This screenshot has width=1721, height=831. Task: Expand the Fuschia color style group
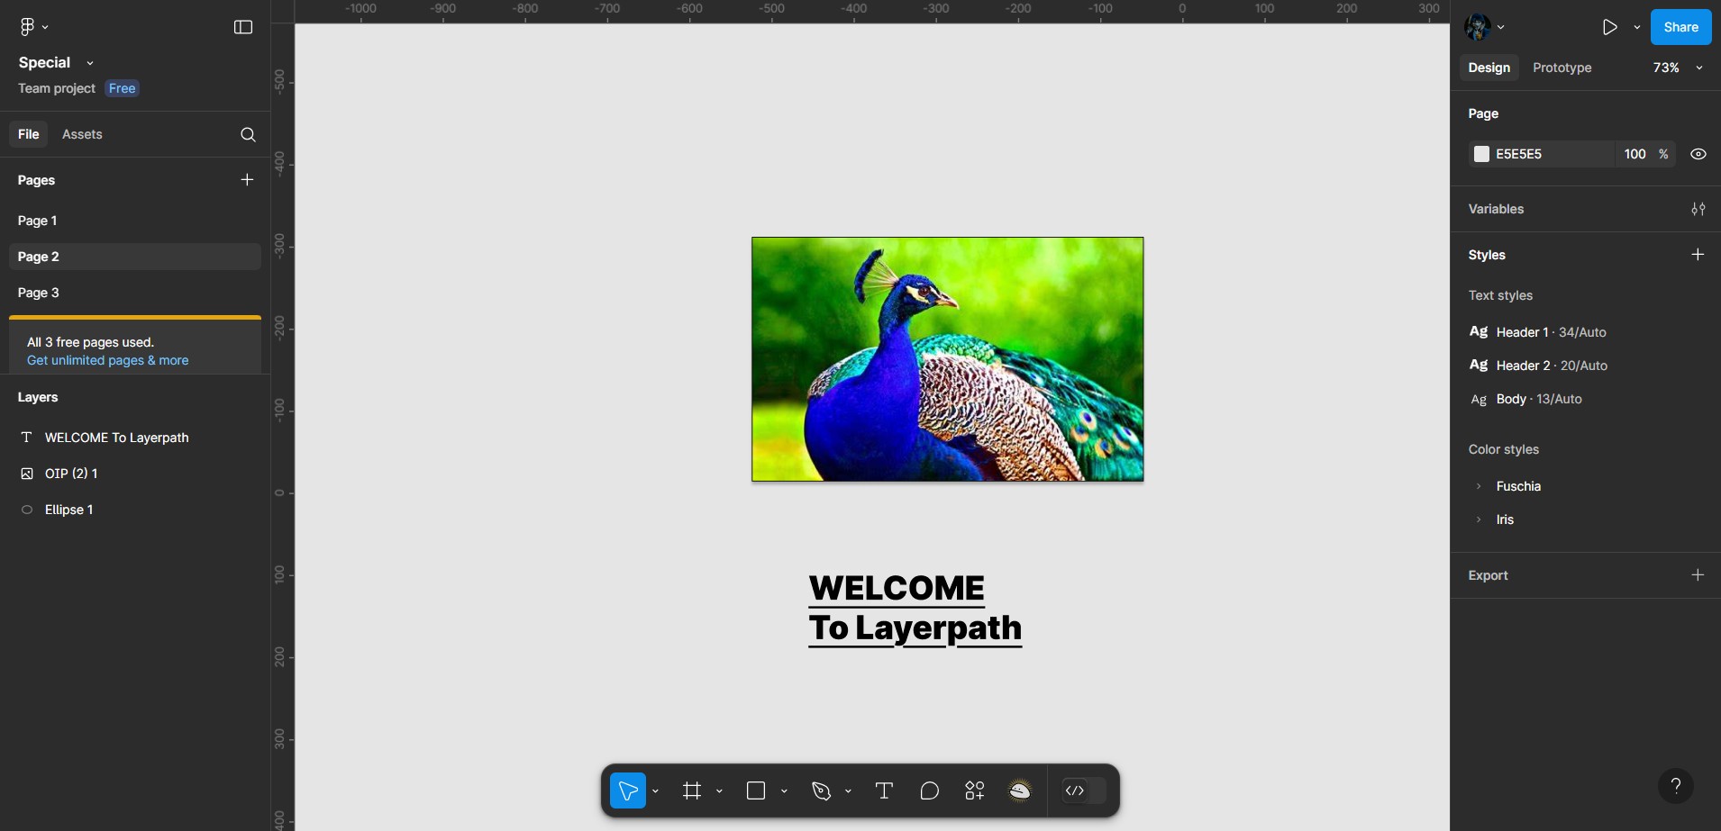1479,486
